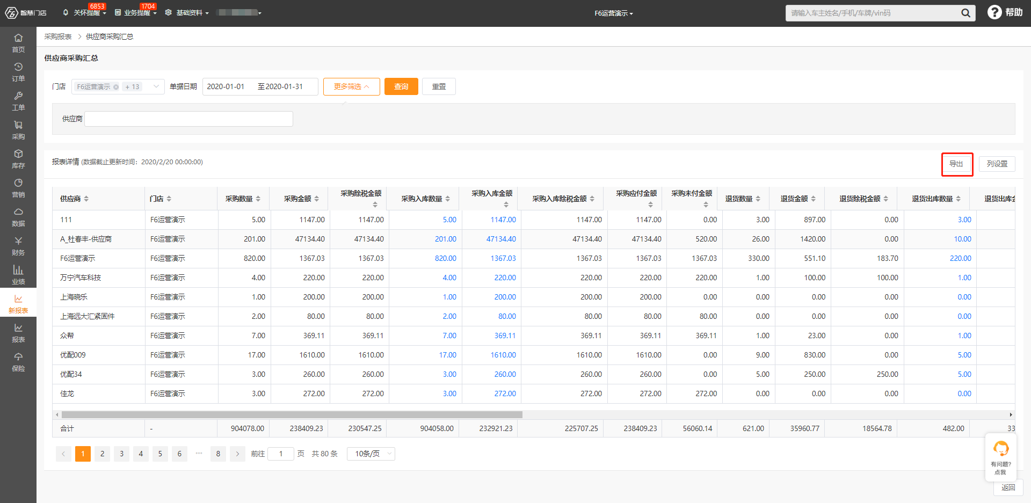Go to 采购报表 breadcrumb

[58, 37]
